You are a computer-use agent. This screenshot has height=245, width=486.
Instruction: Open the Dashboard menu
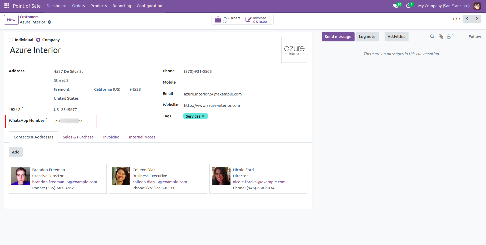(x=57, y=6)
